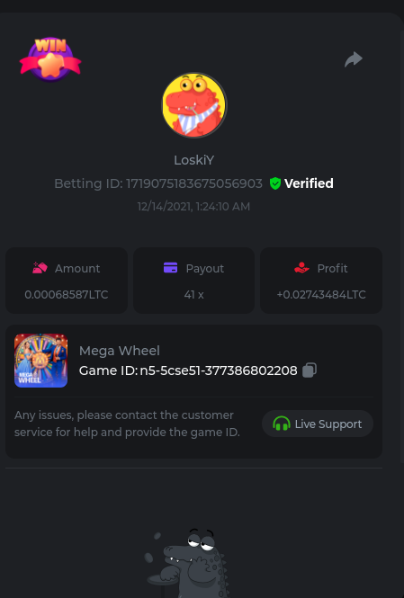Click the LoskiY username
This screenshot has height=598, width=404.
coord(194,160)
